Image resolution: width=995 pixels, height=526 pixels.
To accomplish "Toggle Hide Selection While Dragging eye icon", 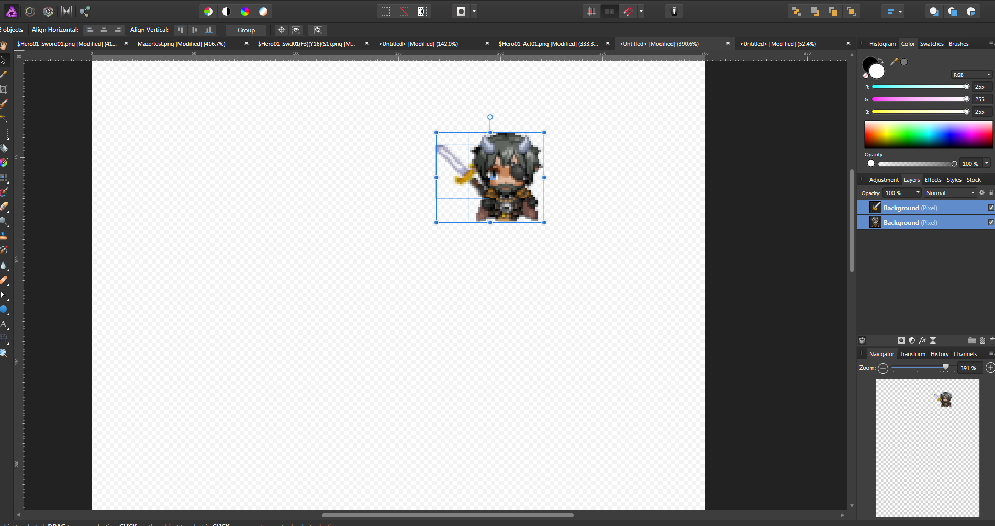I will coord(296,30).
